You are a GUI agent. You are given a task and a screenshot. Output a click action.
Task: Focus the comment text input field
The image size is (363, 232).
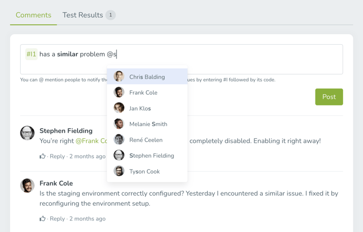tap(182, 59)
